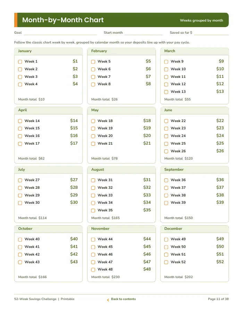This screenshot has width=243, height=315.
Task: Tick Week 36 in September
Action: [x=166, y=180]
